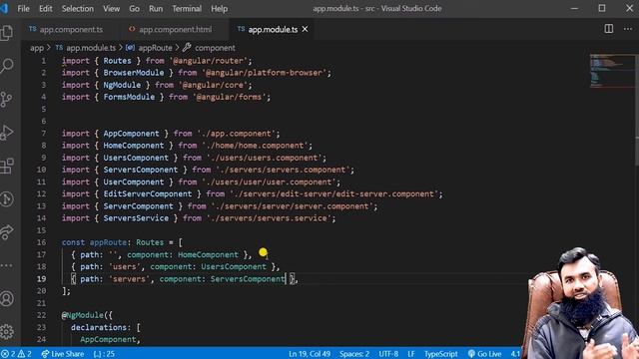Open the Edit menu
Viewport: 639px width, 359px height.
46,9
